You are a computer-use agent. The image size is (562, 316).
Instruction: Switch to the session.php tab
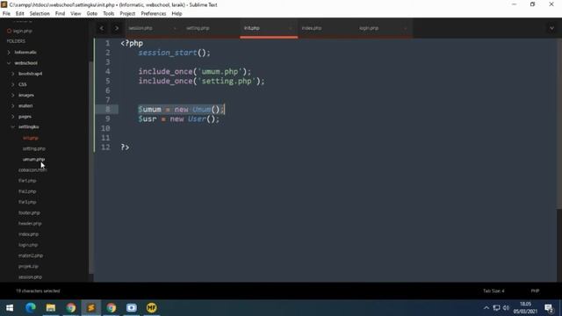140,28
